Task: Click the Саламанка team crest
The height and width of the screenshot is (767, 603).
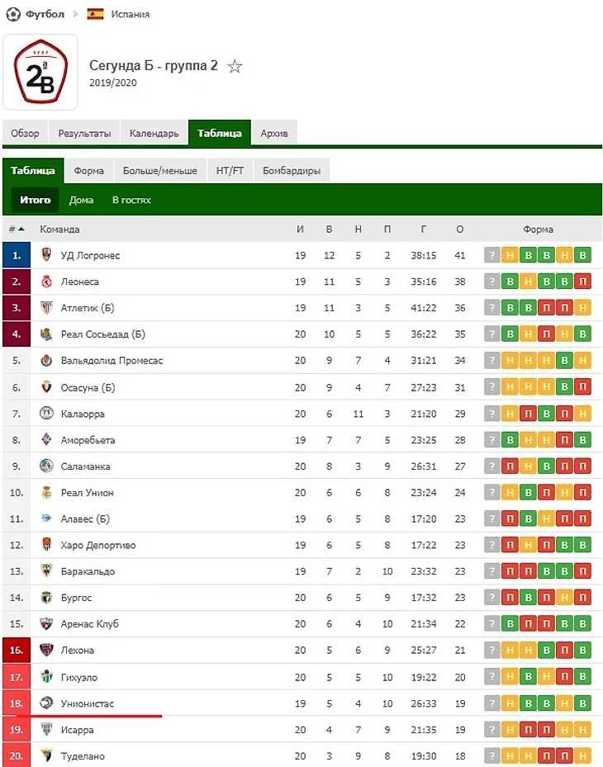Action: [x=46, y=466]
